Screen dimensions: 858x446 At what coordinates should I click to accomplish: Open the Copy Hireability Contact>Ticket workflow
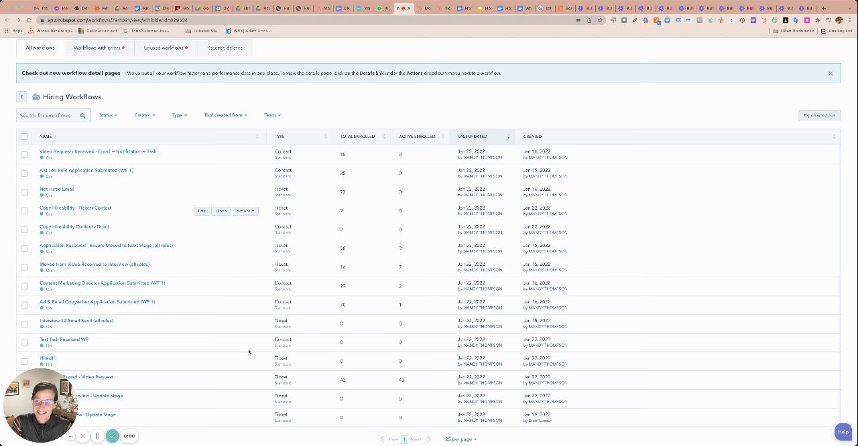[x=74, y=226]
